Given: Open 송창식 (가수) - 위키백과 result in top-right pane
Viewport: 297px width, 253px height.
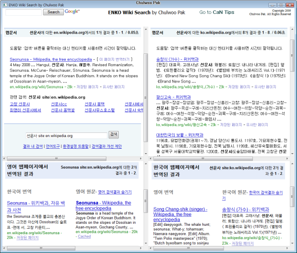Looking at the screenshot, I should tap(177, 59).
